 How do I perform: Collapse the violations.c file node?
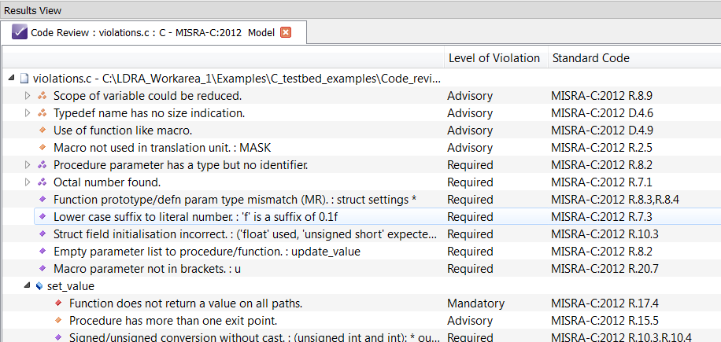[x=12, y=79]
